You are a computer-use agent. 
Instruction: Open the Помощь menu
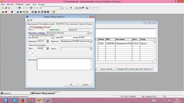coord(41,4)
